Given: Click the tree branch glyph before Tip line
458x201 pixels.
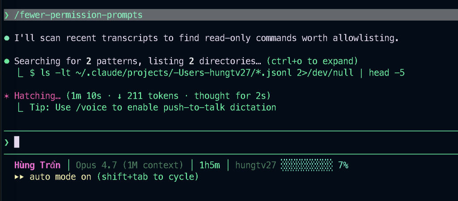Looking at the screenshot, I should coord(19,108).
